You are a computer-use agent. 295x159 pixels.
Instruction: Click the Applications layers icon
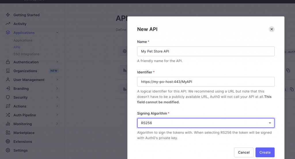[x=8, y=32]
